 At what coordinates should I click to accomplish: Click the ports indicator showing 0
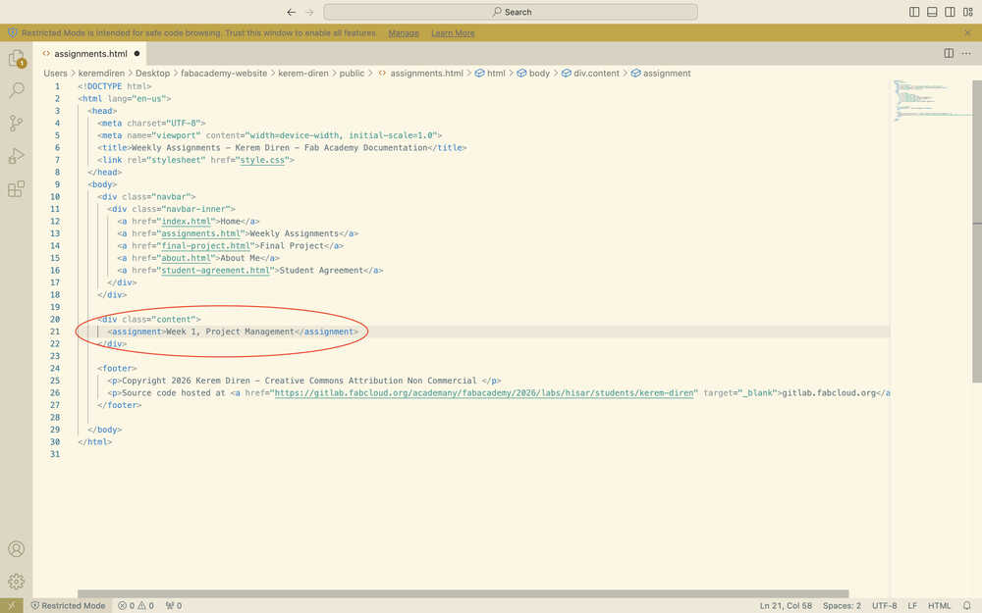(174, 605)
